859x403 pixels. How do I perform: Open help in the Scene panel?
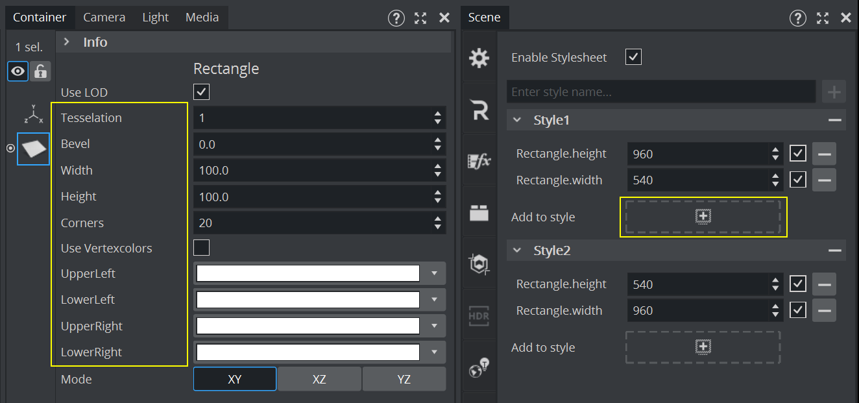tap(797, 18)
